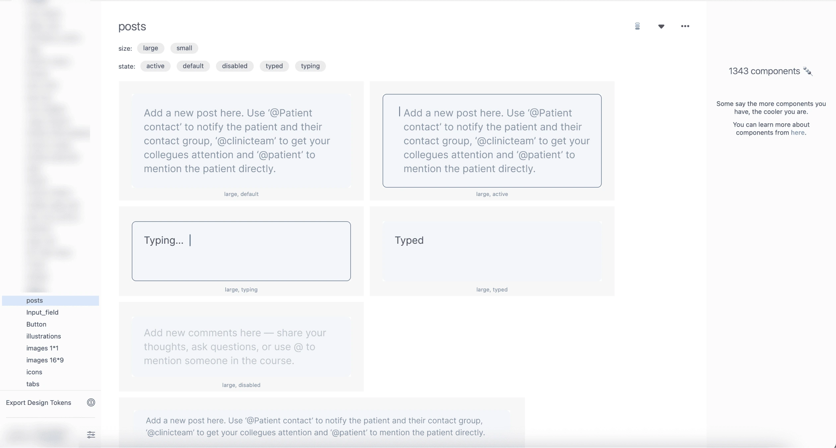Toggle the active state filter
This screenshot has height=448, width=836.
click(x=155, y=66)
